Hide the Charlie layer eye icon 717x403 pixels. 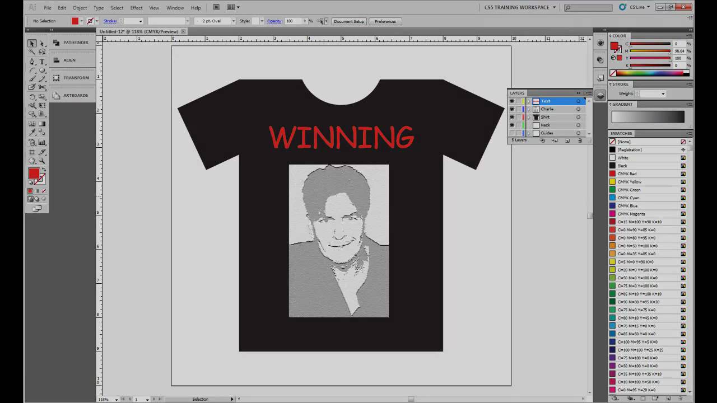tap(511, 109)
